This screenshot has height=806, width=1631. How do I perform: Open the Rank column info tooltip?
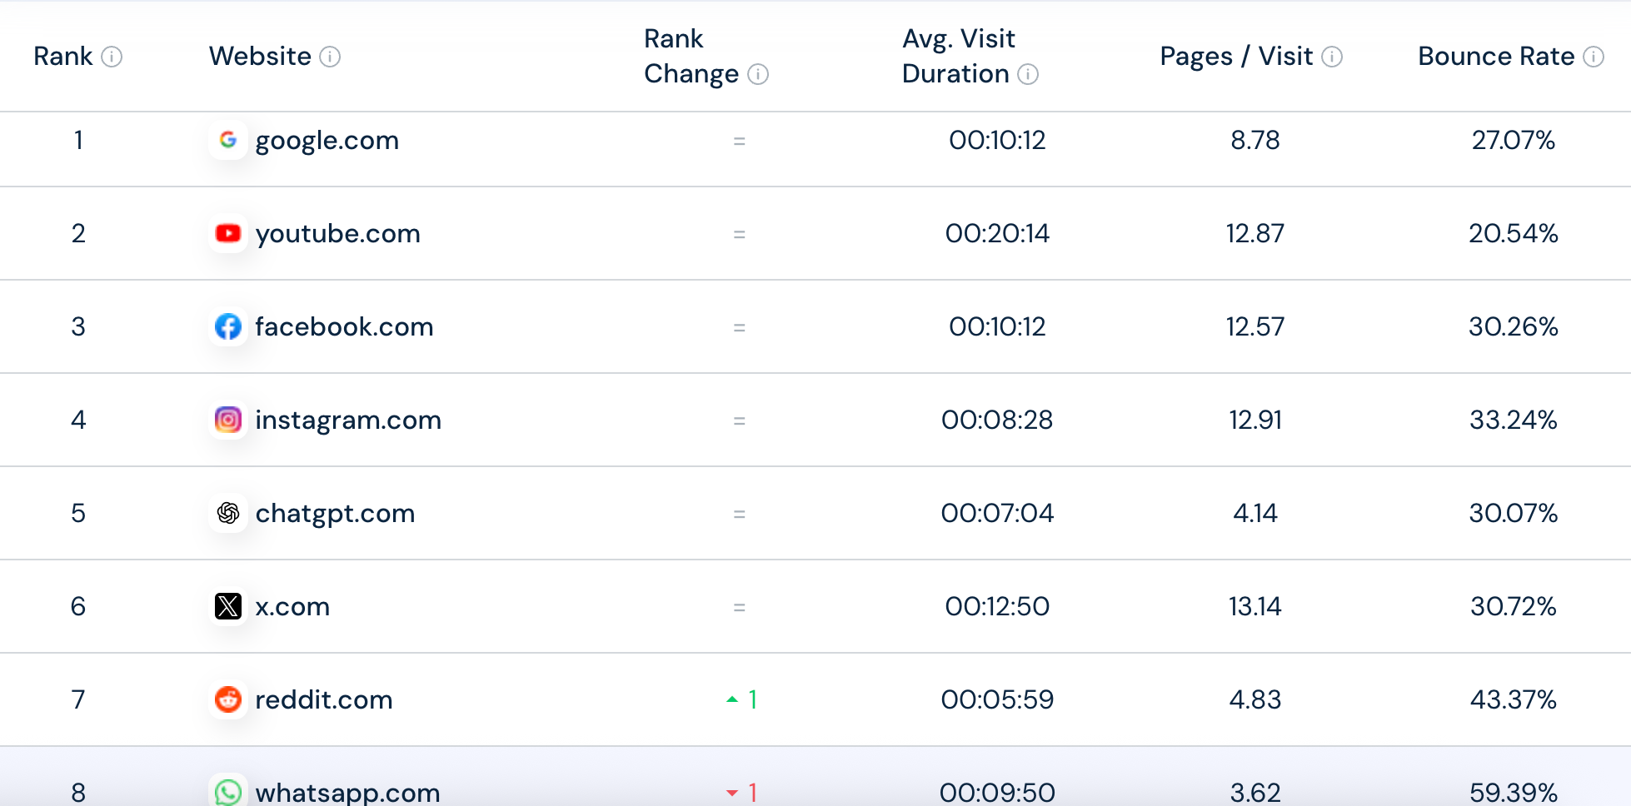pos(113,57)
